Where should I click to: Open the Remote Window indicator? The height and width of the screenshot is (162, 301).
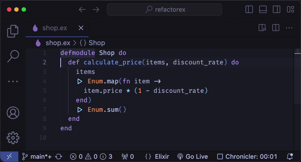pyautogui.click(x=9, y=157)
